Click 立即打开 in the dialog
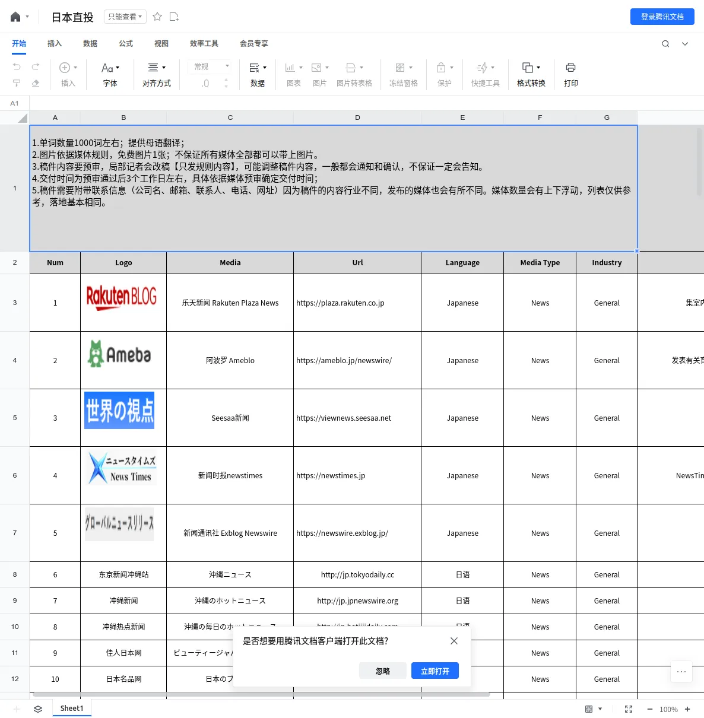The width and height of the screenshot is (704, 718). tap(435, 671)
